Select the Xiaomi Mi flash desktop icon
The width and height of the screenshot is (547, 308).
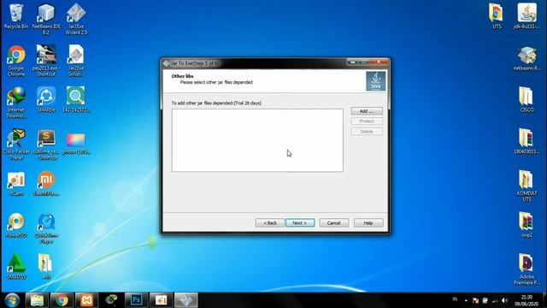tap(46, 184)
